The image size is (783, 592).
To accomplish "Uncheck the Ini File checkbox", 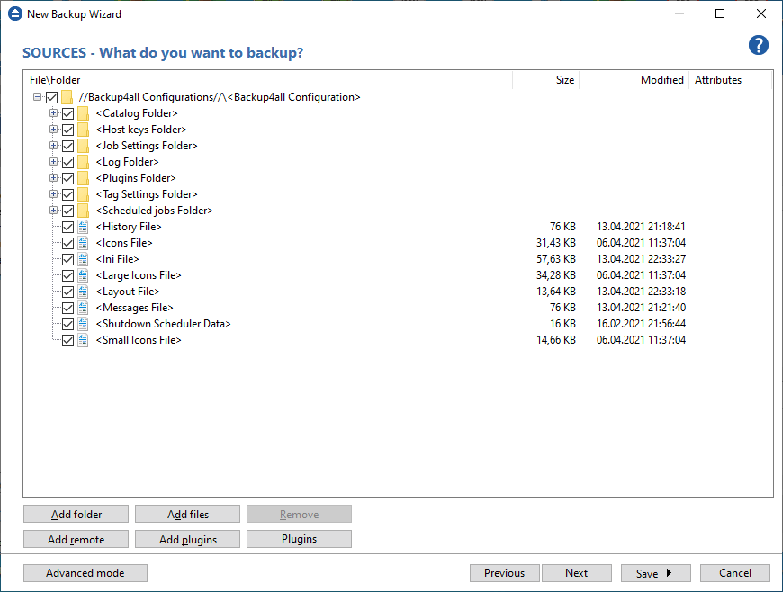I will pos(67,259).
